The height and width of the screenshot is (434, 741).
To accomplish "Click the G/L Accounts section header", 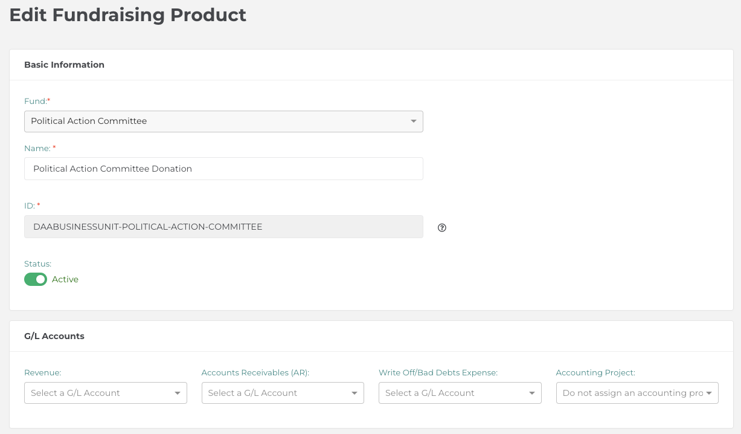I will (x=54, y=336).
